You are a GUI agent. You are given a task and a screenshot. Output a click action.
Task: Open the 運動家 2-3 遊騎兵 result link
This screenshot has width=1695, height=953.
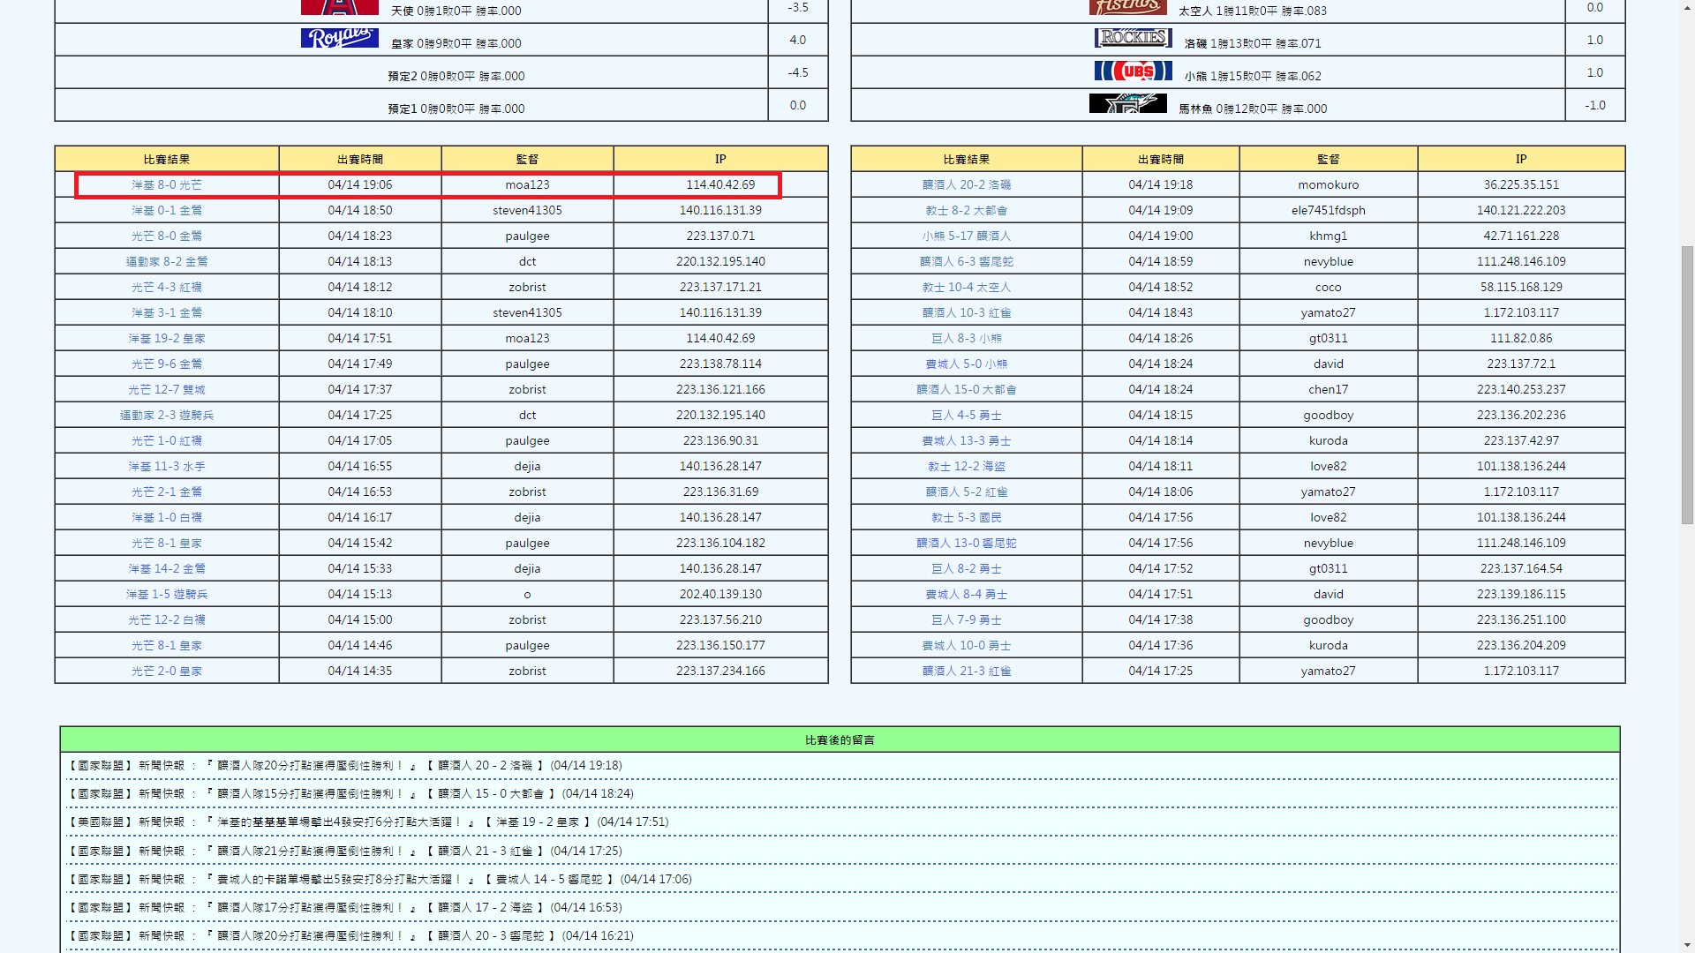[167, 416]
